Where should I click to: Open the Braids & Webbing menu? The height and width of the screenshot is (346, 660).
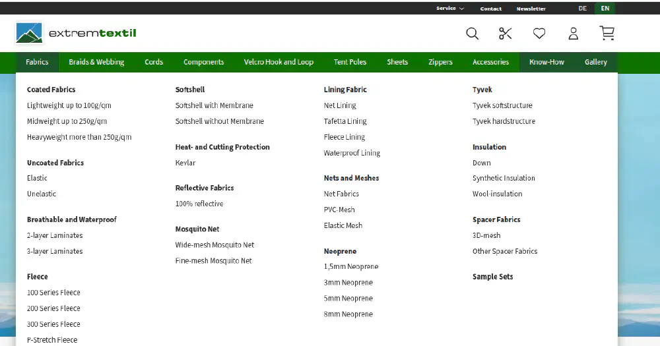[x=96, y=62]
